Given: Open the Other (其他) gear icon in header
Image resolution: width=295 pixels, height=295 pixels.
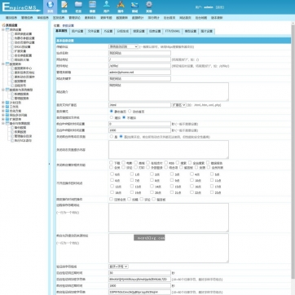Looking at the screenshot, I should pyautogui.click(x=149, y=7).
